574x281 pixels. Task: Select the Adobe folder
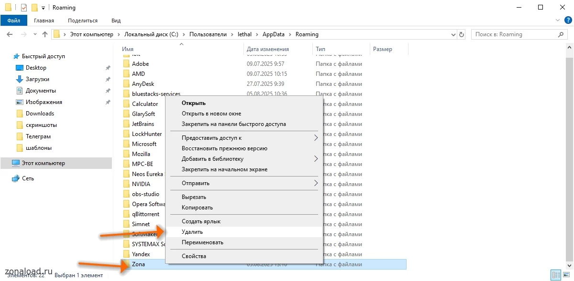(x=140, y=64)
